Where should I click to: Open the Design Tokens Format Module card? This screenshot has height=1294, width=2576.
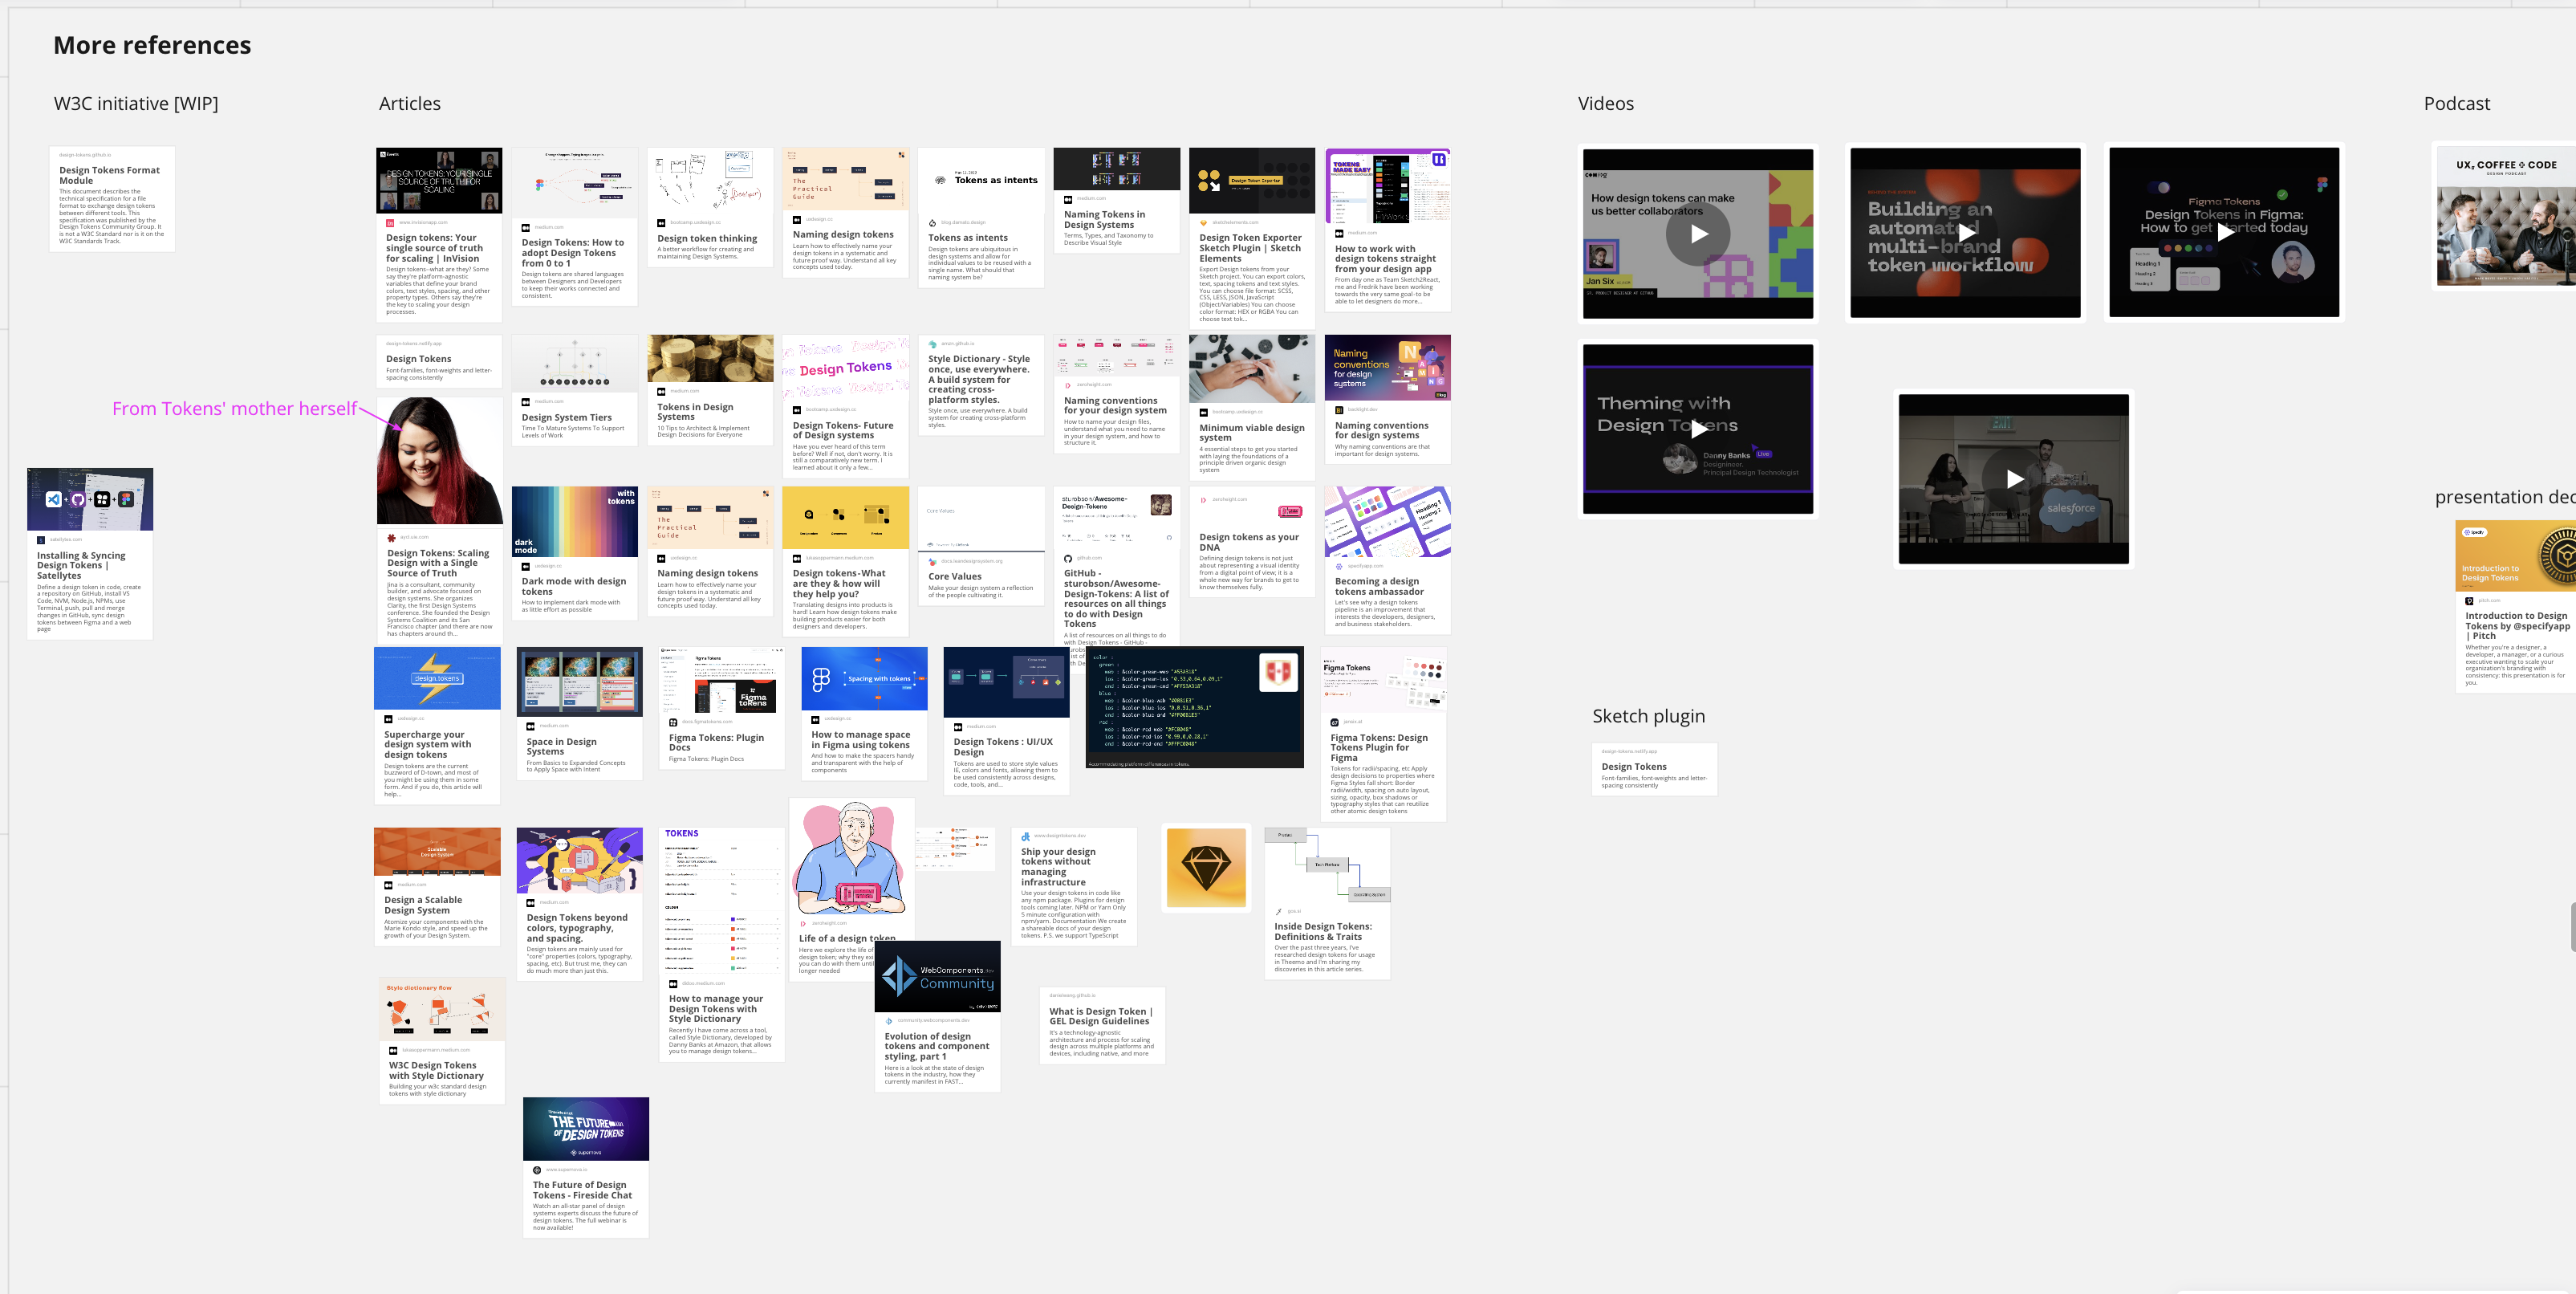click(112, 199)
